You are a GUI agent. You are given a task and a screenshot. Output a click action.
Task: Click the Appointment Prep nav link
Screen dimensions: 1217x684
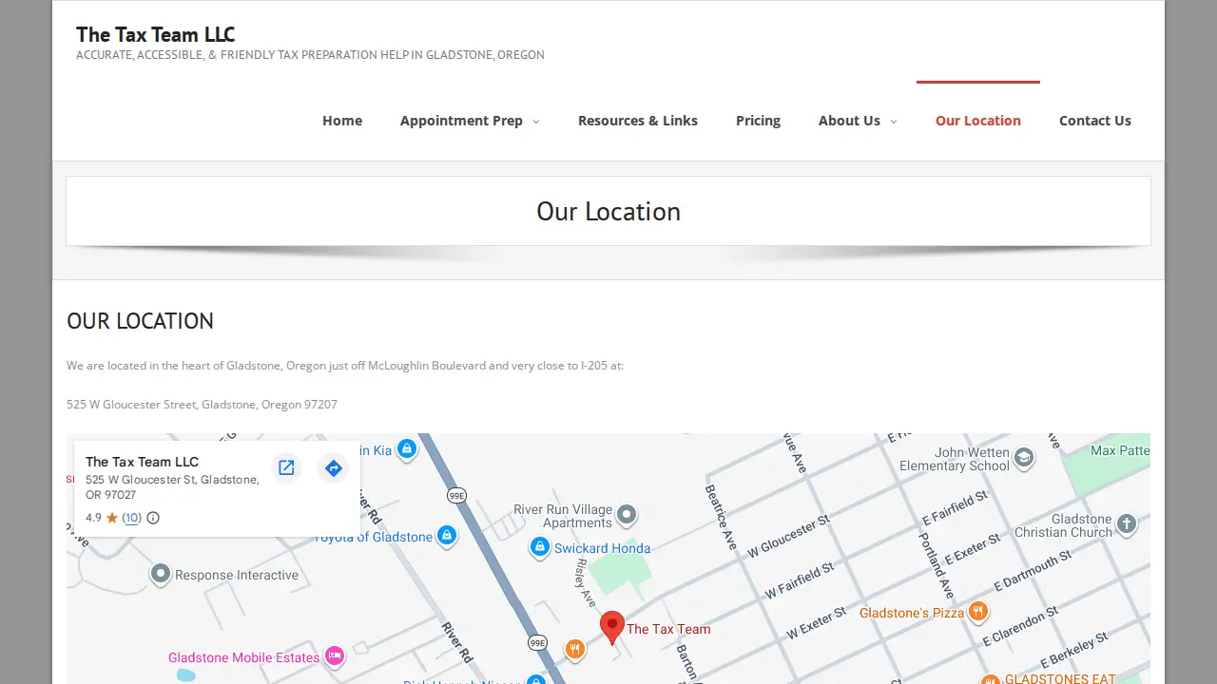[x=461, y=121]
